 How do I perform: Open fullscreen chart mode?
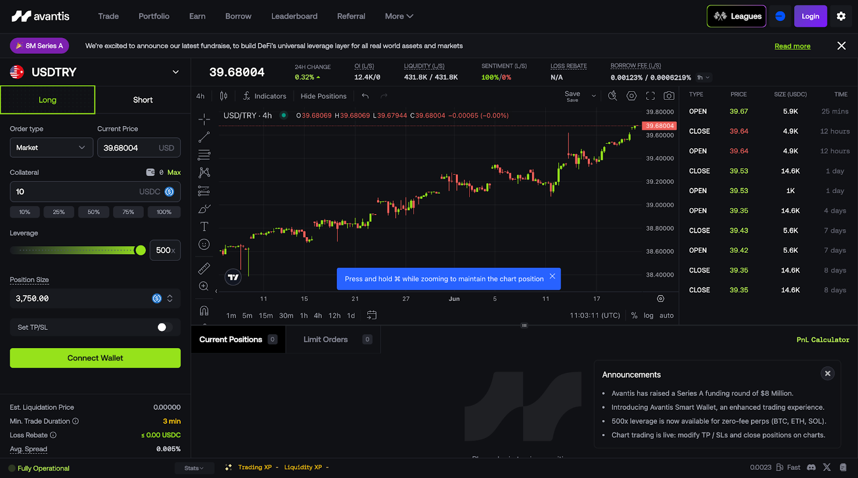650,95
